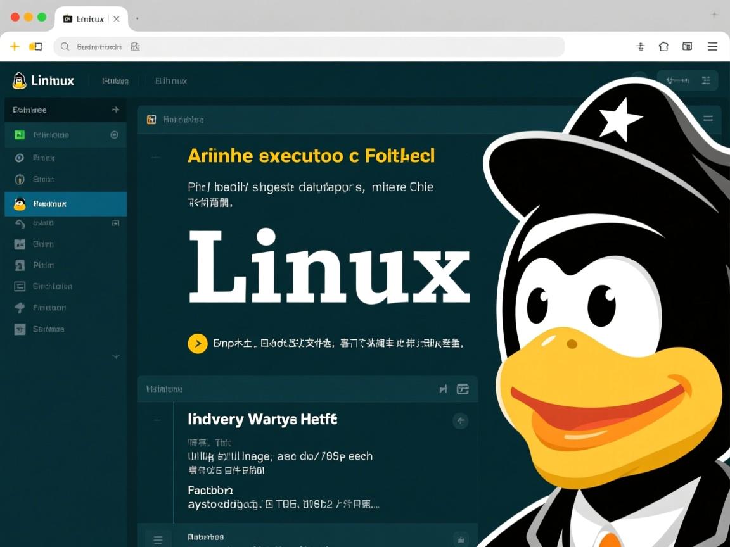
Task: Select the penguin Handmux item in the sidebar
Action: 63,204
